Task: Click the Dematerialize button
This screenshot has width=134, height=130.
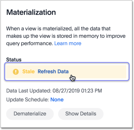Action: click(30, 114)
